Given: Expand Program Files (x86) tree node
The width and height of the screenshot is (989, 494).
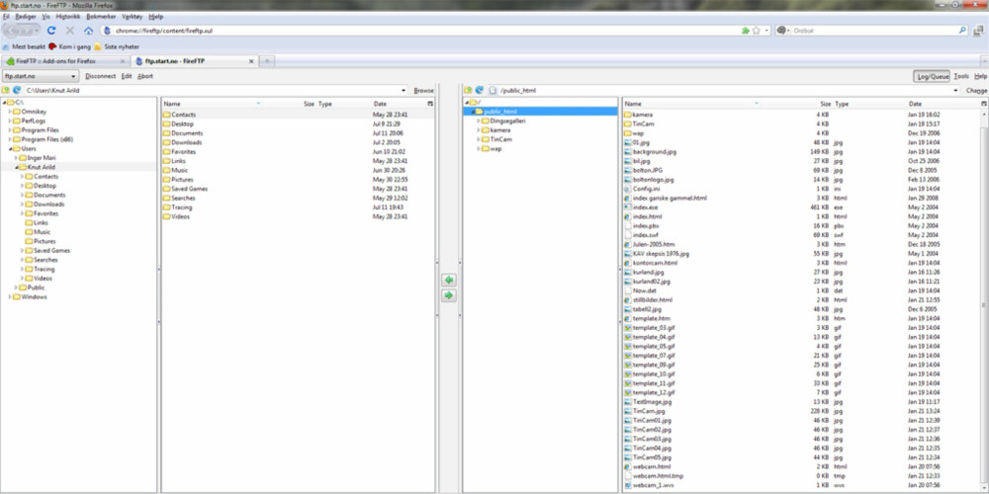Looking at the screenshot, I should point(10,139).
